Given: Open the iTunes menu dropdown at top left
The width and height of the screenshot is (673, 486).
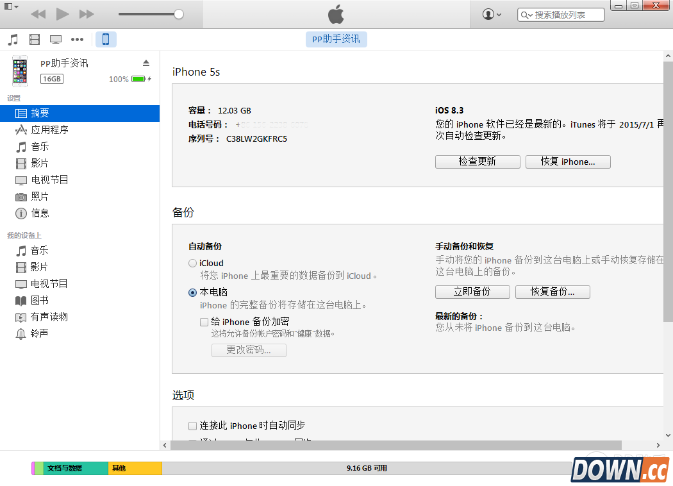Looking at the screenshot, I should coord(9,5).
